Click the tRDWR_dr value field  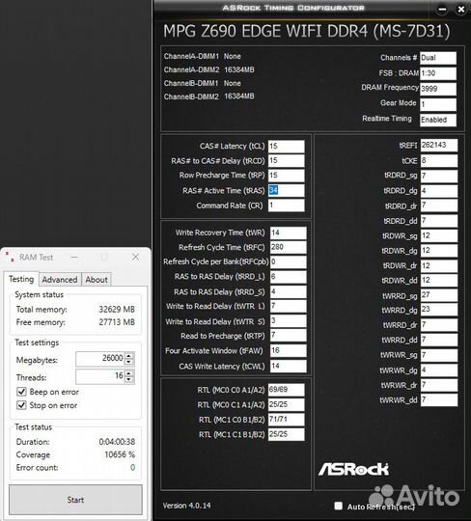pos(439,266)
